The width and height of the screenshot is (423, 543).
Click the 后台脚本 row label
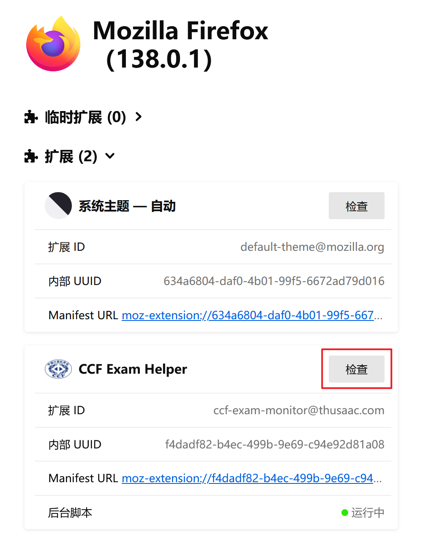[x=70, y=513]
